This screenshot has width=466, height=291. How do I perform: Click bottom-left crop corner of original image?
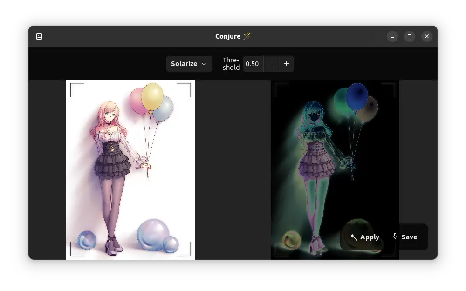(x=71, y=255)
